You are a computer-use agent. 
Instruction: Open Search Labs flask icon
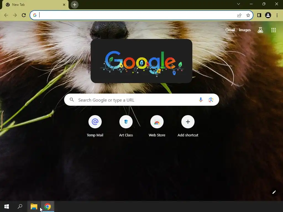tap(260, 30)
